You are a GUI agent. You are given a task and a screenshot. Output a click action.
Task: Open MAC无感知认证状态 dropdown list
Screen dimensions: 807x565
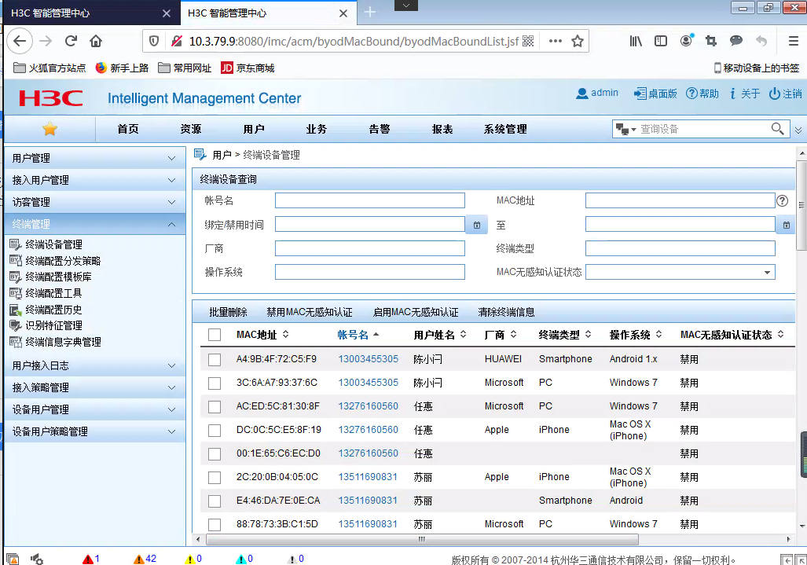pos(766,272)
